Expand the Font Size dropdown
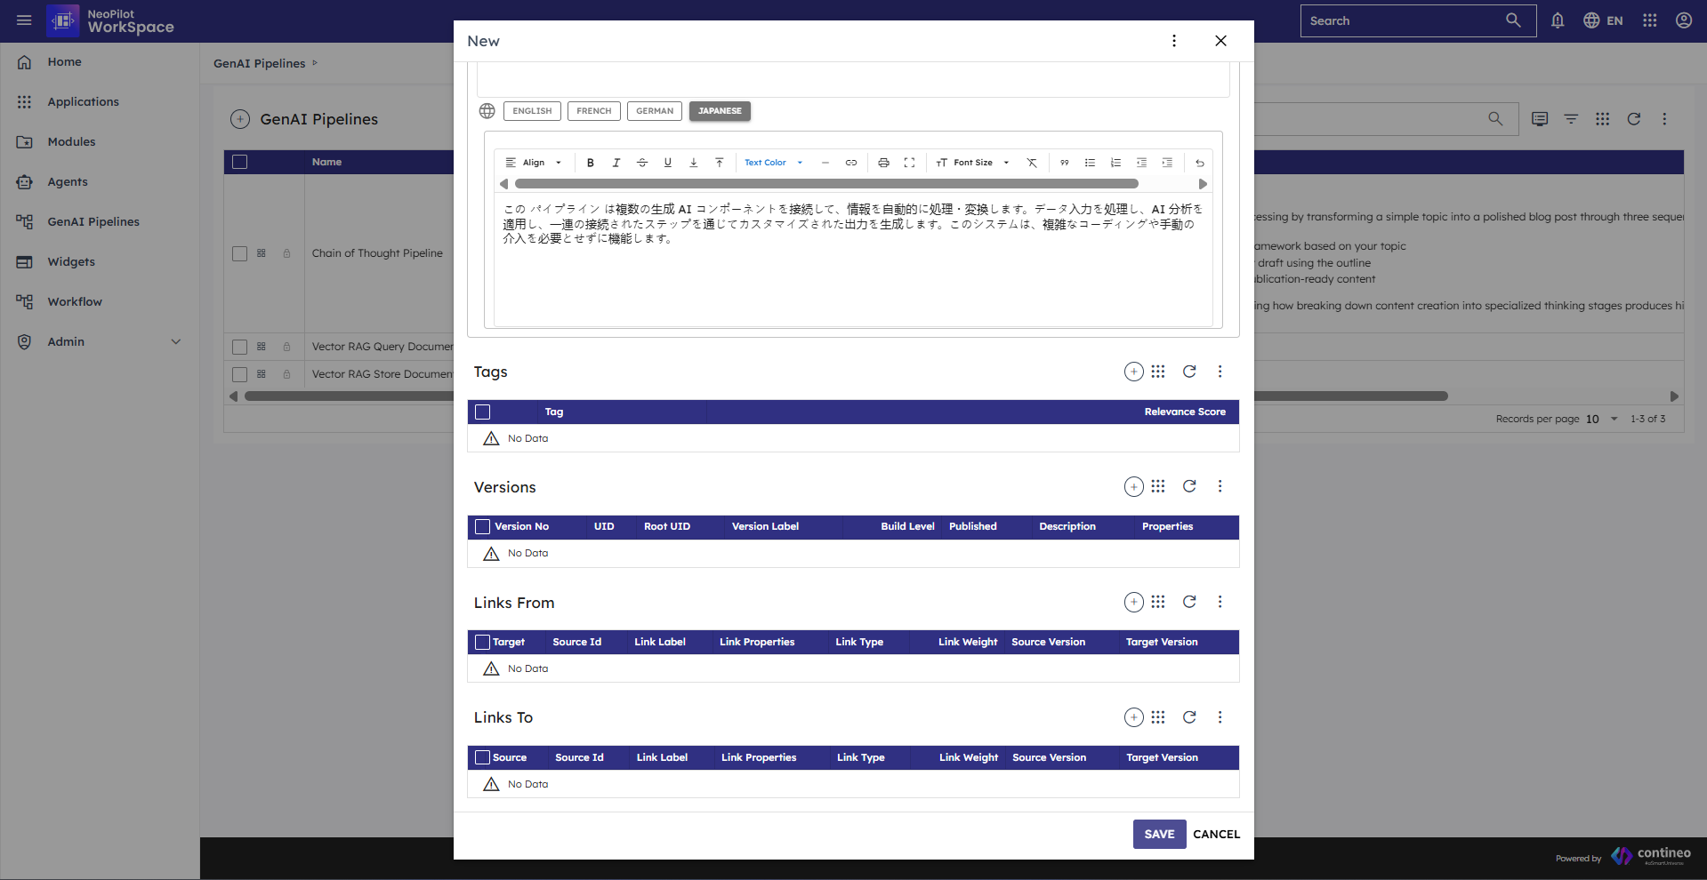 [973, 163]
